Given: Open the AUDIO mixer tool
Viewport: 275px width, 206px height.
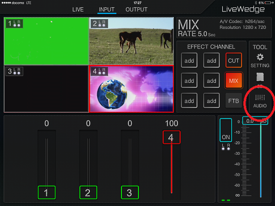Looking at the screenshot, I should [260, 101].
